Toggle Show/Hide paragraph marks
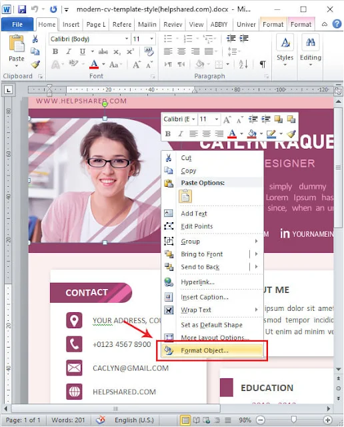This screenshot has width=344, height=427. [x=263, y=64]
